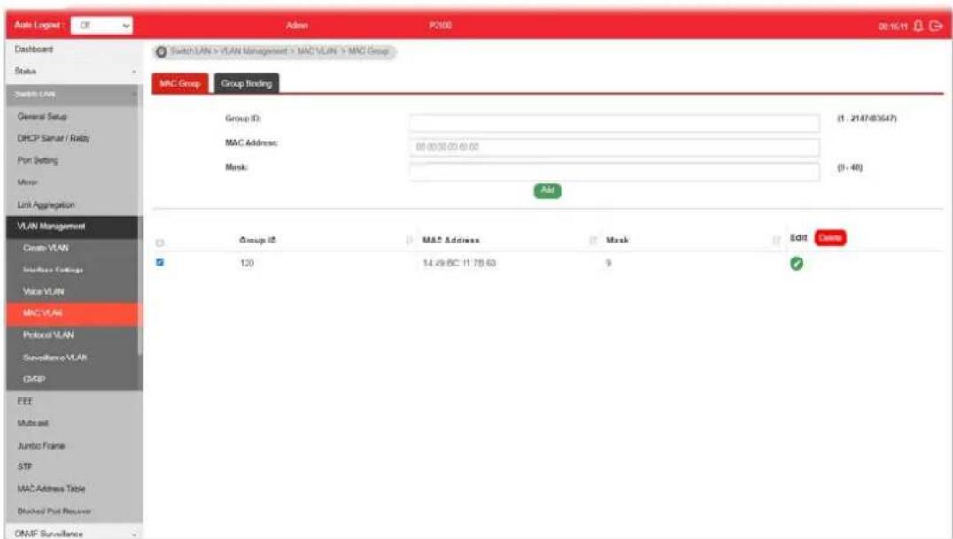
Task: Open the Auto Logout dropdown
Action: click(102, 26)
